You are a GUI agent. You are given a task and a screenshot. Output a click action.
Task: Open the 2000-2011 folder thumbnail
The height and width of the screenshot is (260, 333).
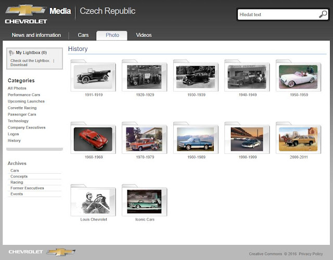click(x=298, y=138)
